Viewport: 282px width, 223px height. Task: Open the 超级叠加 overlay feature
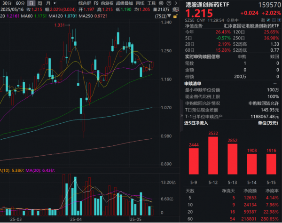125,3
